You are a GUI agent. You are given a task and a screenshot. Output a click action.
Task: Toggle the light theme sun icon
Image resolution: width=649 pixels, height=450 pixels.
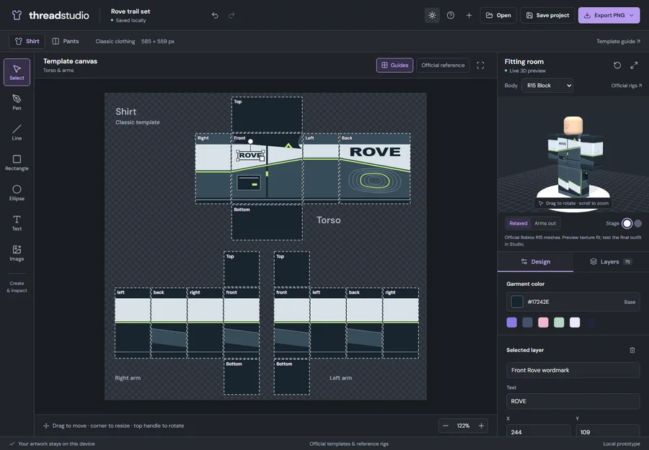(x=432, y=15)
